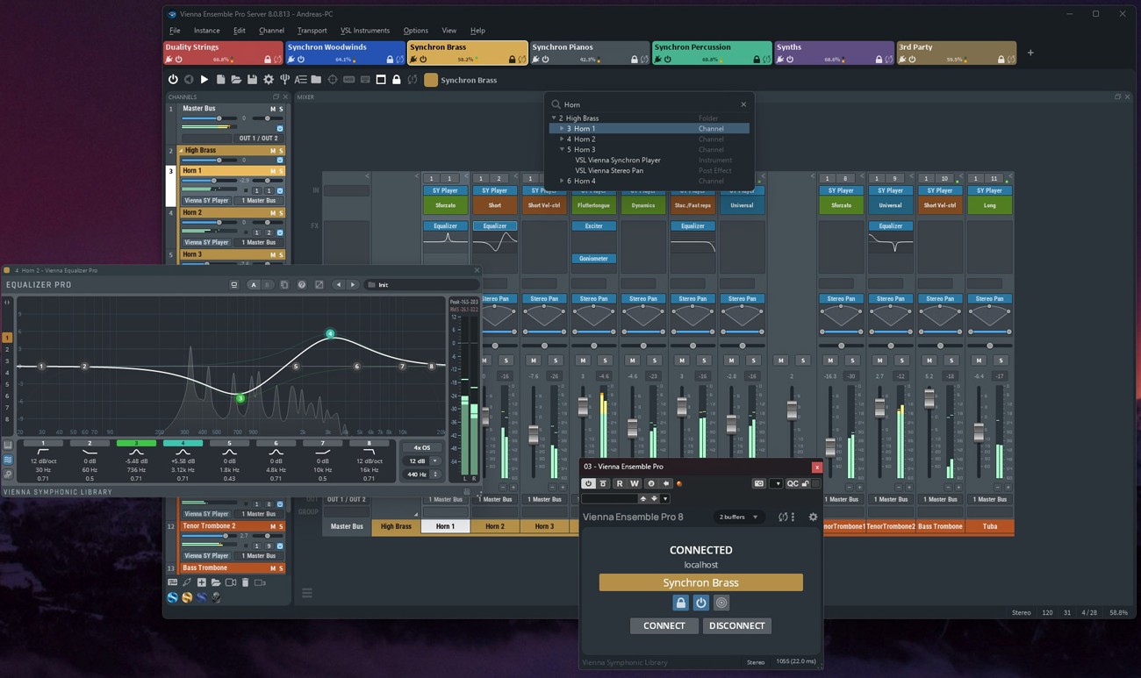Click the copy A/B icon in Equalizer Pro
Screen dimensions: 1141x678
tap(284, 285)
